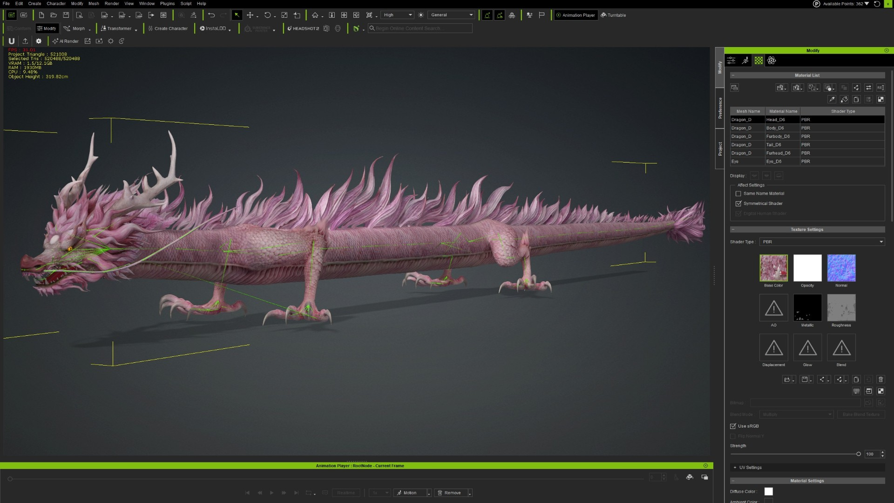Open the quality High dropdown
Screen dimensions: 894x503
click(x=397, y=15)
